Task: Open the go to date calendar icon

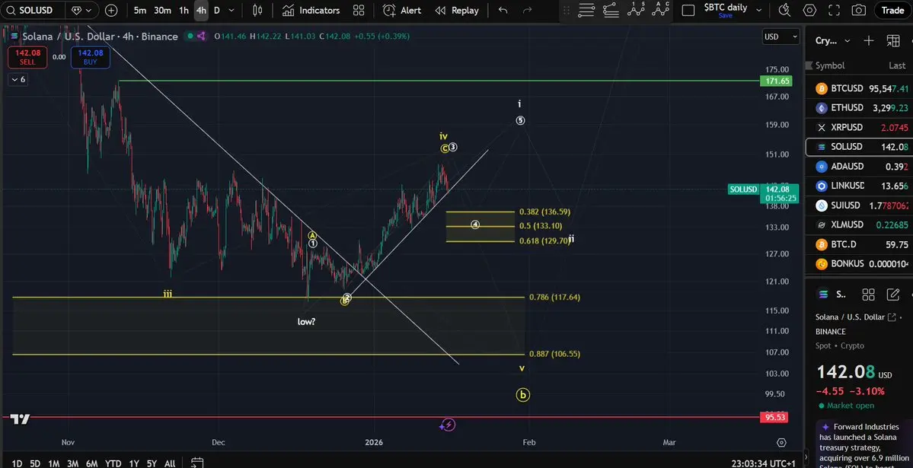Action: point(196,463)
